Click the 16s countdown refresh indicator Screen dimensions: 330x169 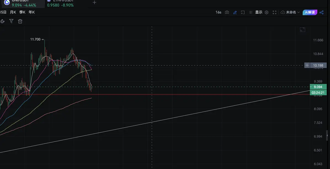coord(219,12)
